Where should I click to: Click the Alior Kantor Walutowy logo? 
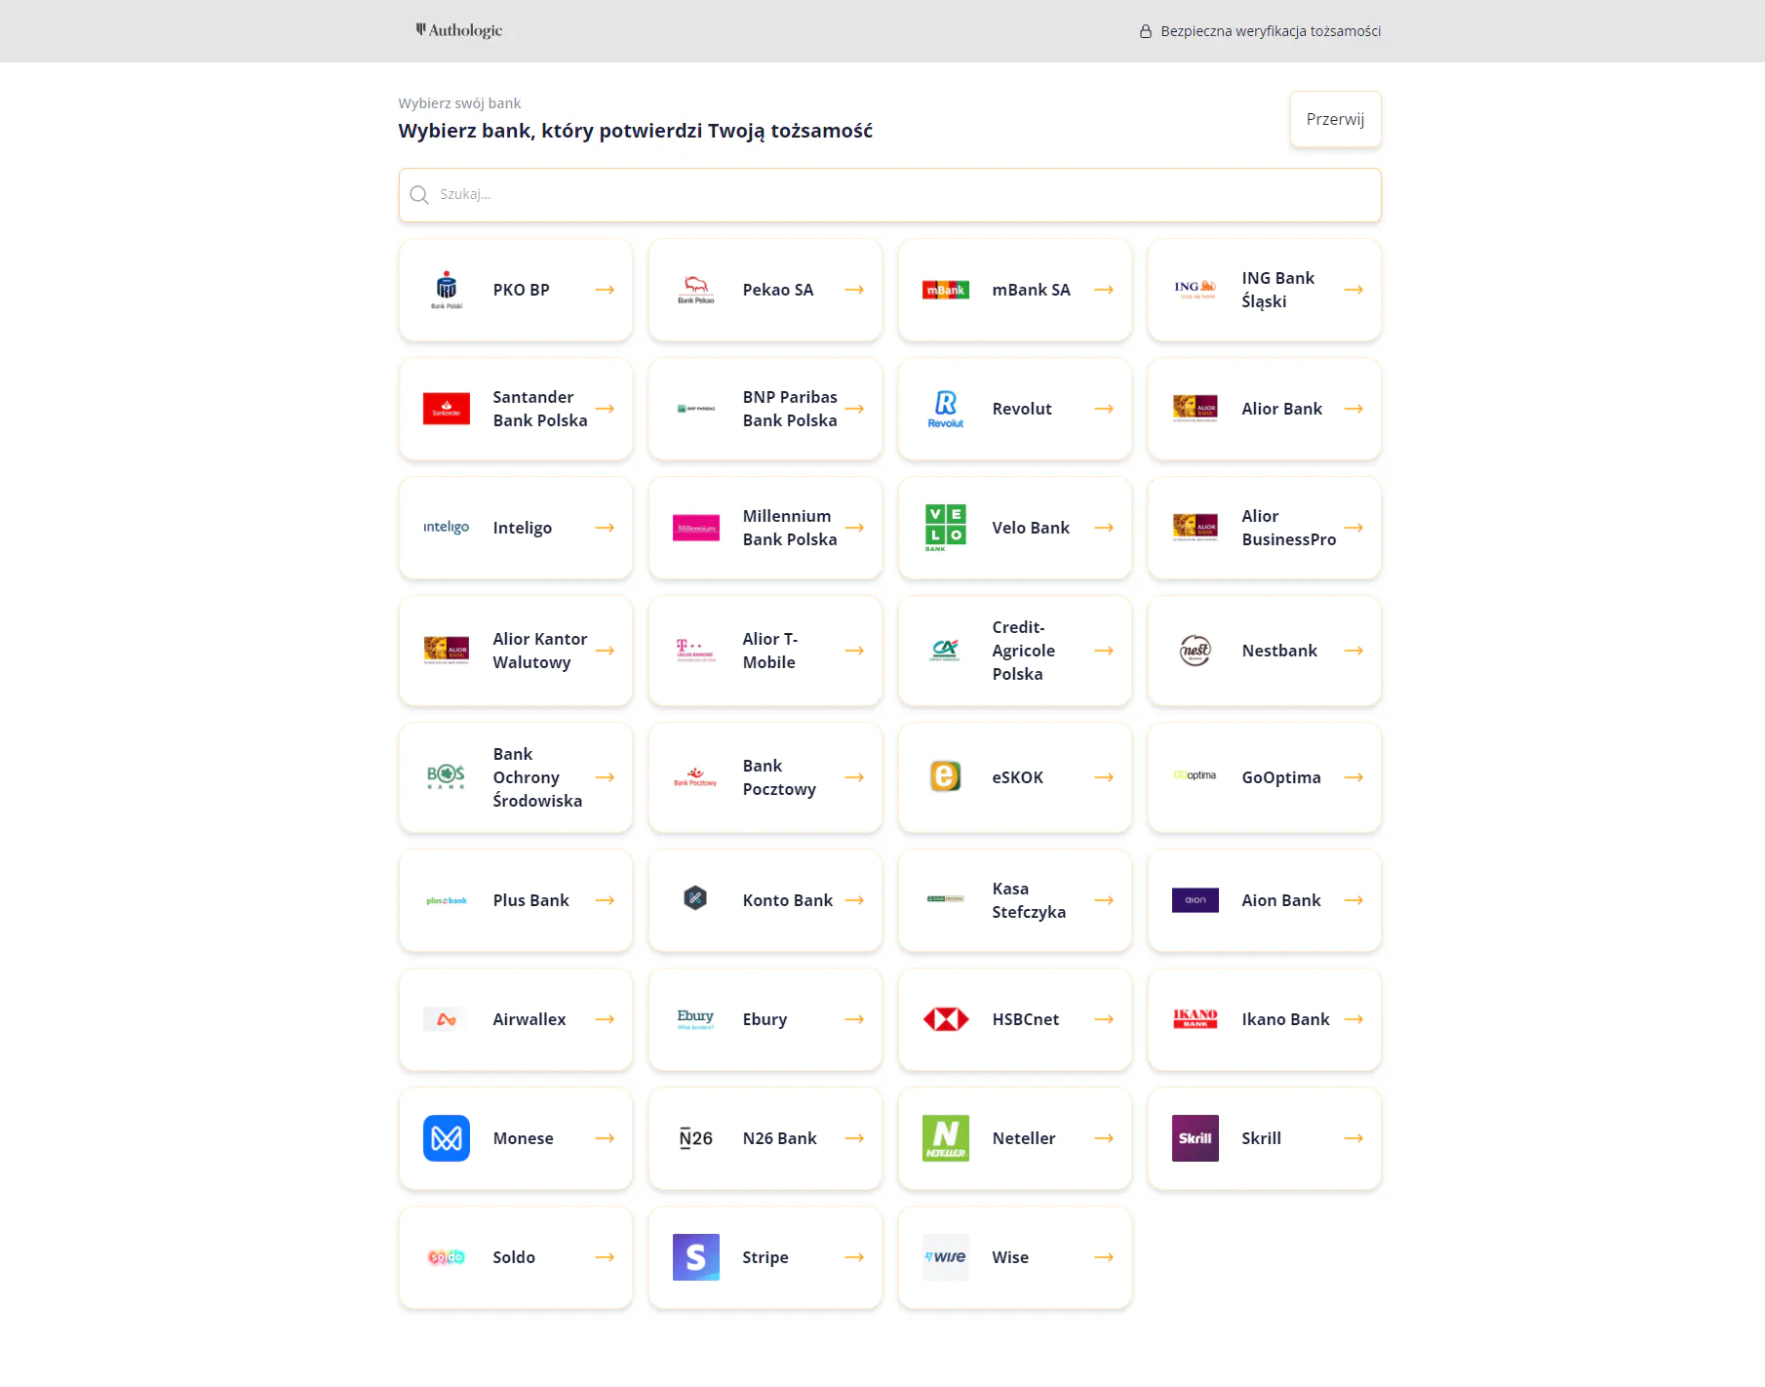(x=447, y=651)
